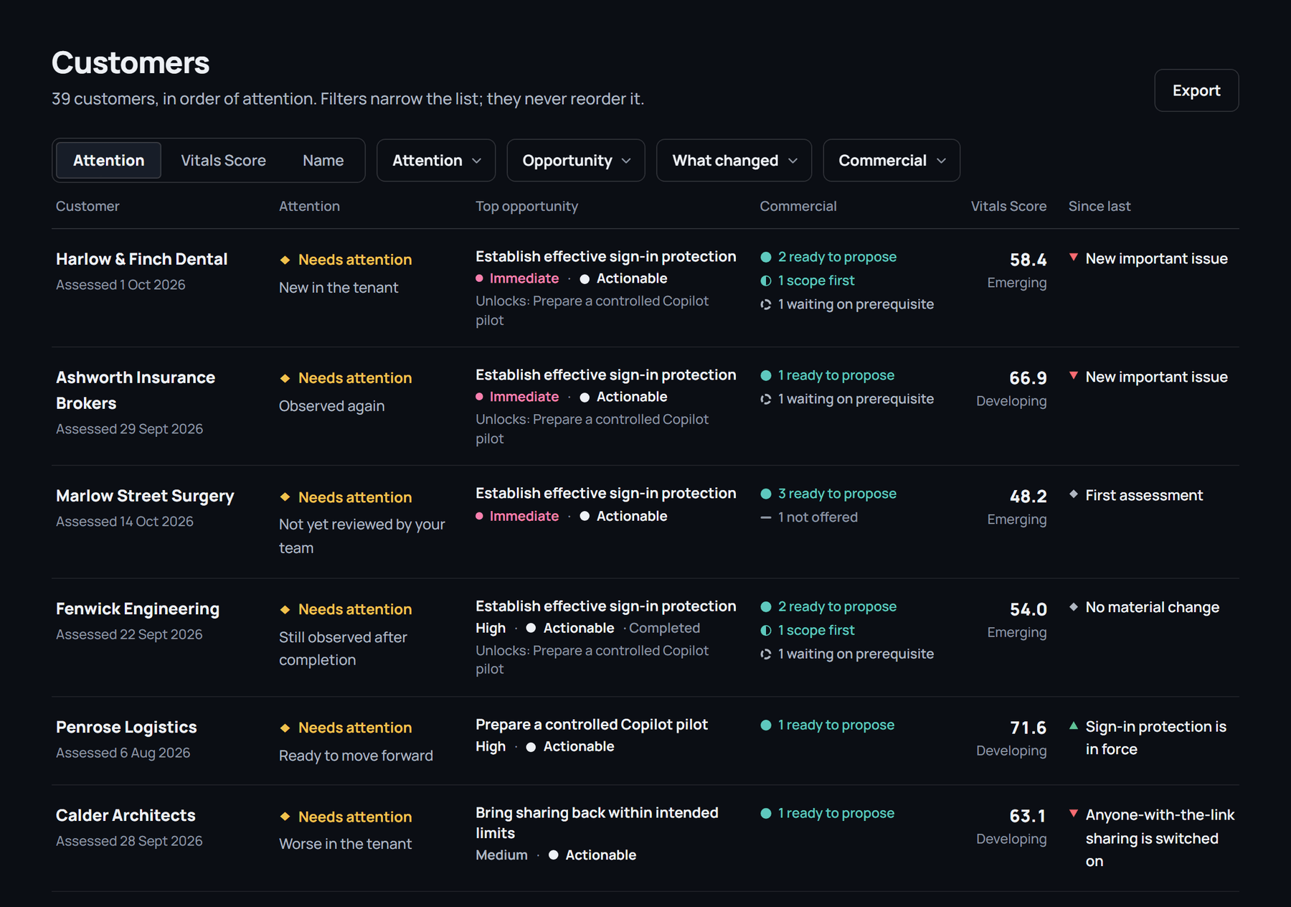Click half-circle scope first icon for Harlow & Finch
The width and height of the screenshot is (1291, 907).
(x=766, y=281)
